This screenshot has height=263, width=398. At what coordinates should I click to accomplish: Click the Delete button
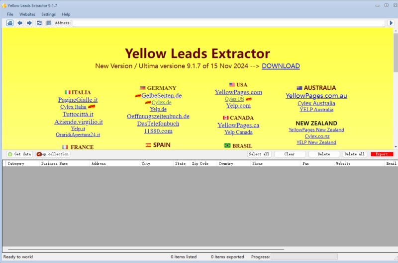[324, 154]
